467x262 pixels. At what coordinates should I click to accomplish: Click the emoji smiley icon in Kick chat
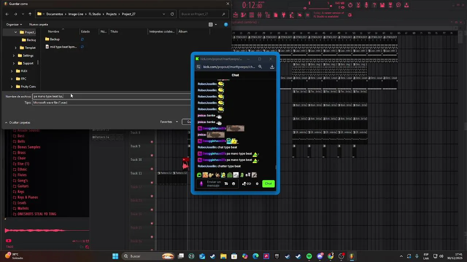click(233, 184)
